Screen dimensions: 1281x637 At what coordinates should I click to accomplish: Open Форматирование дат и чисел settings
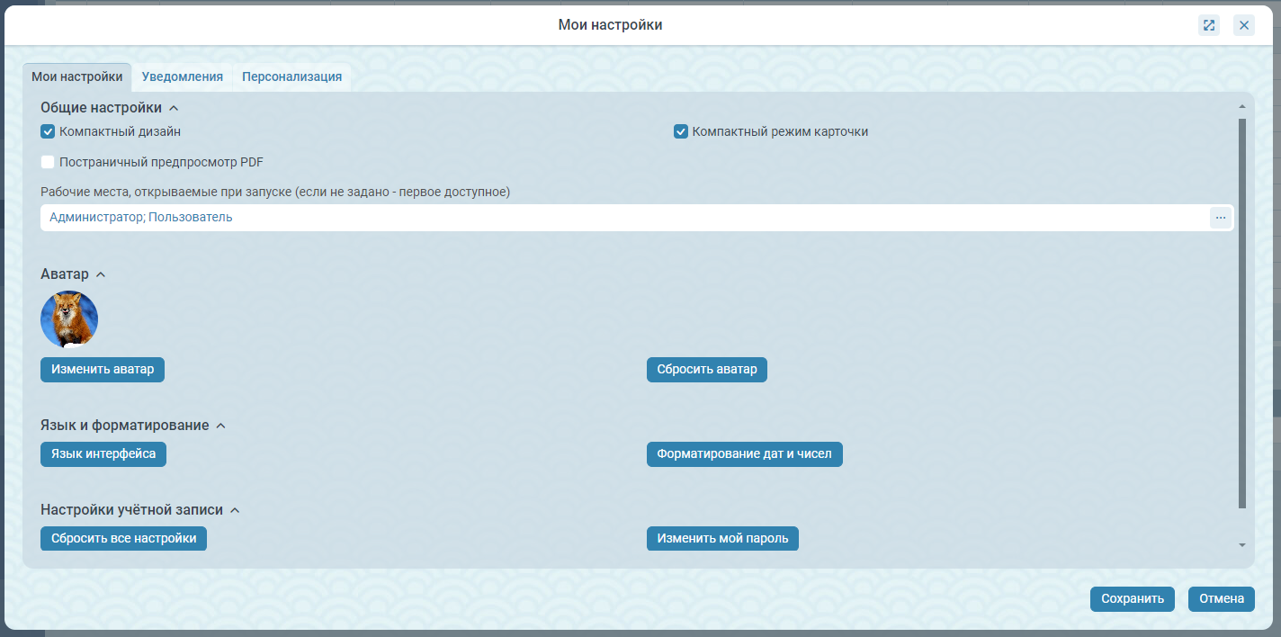coord(744,454)
